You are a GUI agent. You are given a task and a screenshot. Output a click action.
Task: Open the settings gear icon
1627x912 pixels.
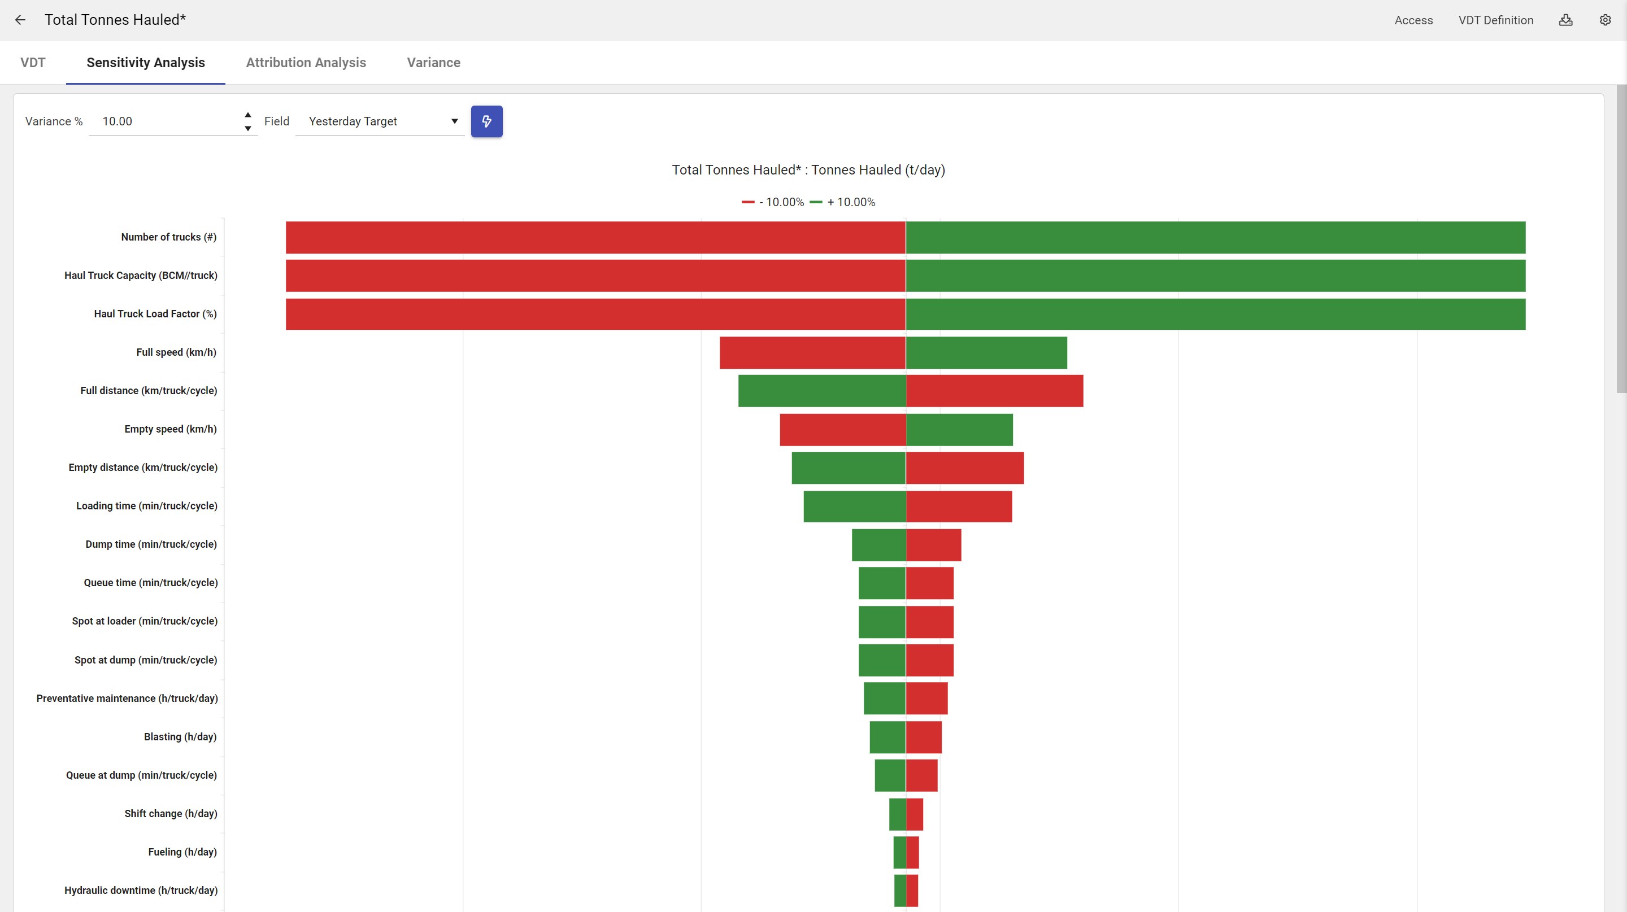(1605, 20)
